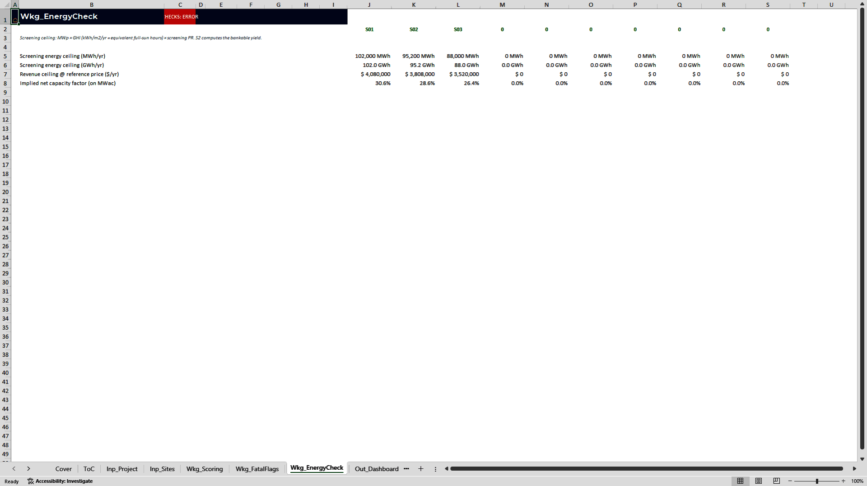
Task: Select the S01 site header cell
Action: (369, 29)
